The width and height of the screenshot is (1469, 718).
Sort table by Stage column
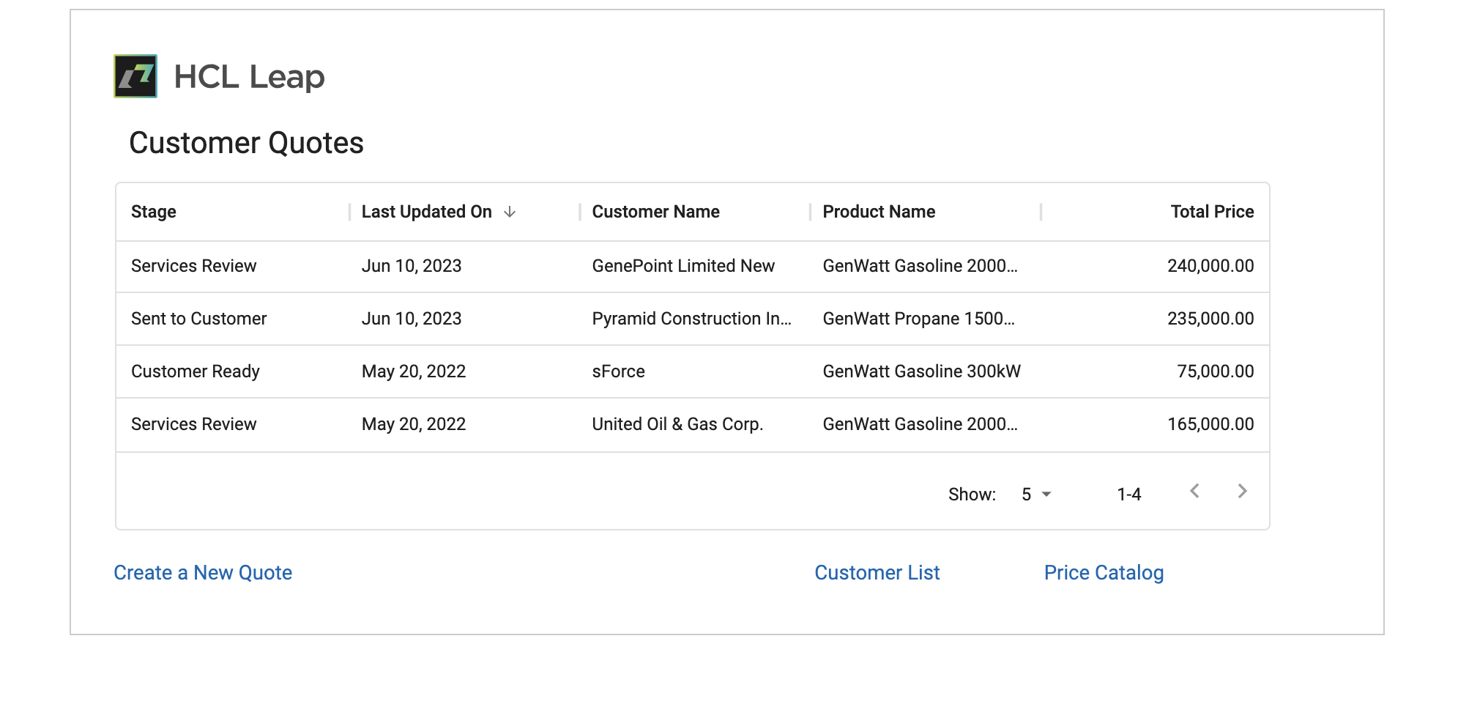[x=154, y=212]
